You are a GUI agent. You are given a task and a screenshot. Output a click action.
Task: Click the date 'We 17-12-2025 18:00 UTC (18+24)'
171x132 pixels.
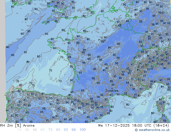point(134,126)
